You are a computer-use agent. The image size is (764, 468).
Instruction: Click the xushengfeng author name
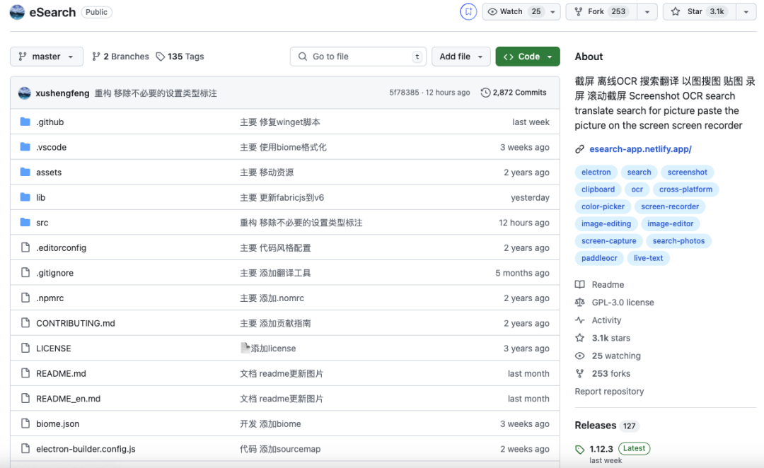[x=62, y=93]
